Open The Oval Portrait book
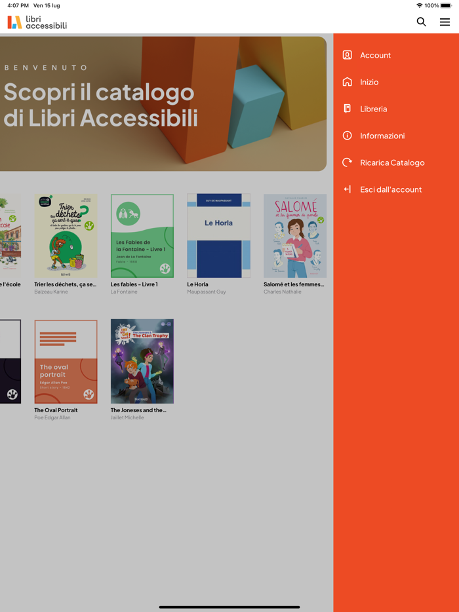Image resolution: width=459 pixels, height=612 pixels. 66,361
